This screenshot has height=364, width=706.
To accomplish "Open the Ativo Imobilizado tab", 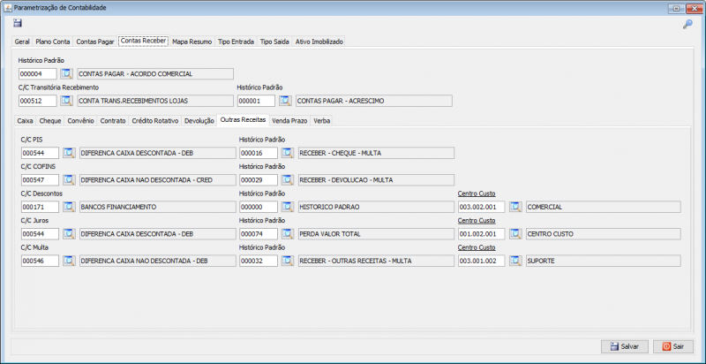I will tap(319, 42).
